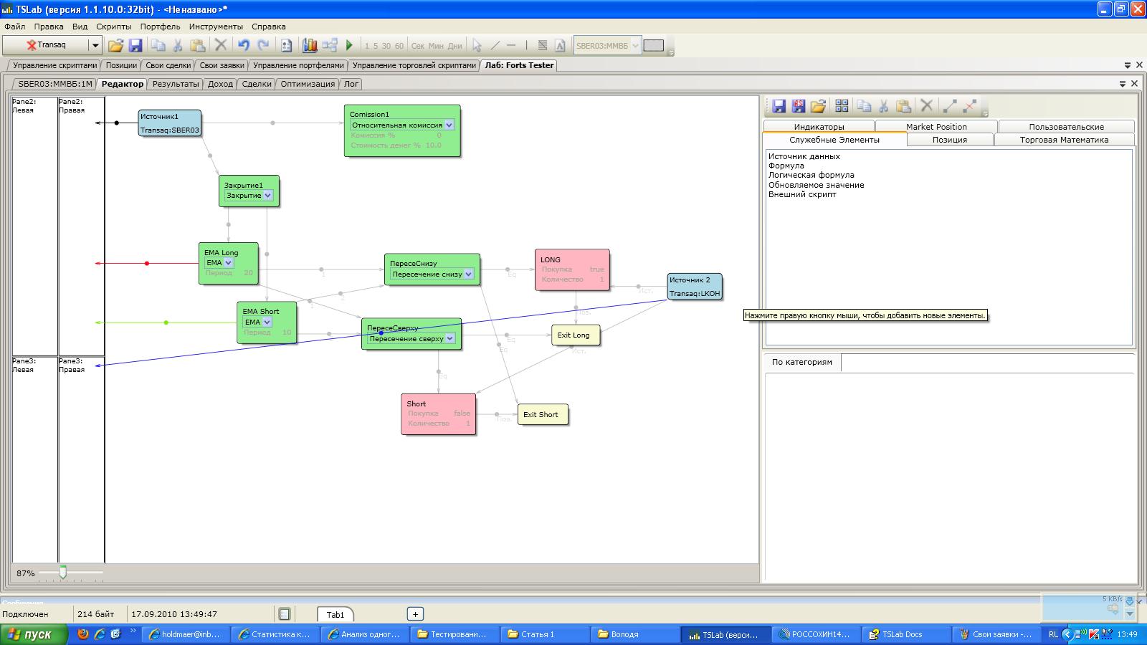Set timeframe to 30 in toolbar

tap(386, 46)
